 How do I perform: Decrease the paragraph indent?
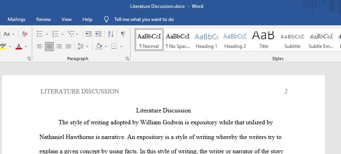[88, 34]
